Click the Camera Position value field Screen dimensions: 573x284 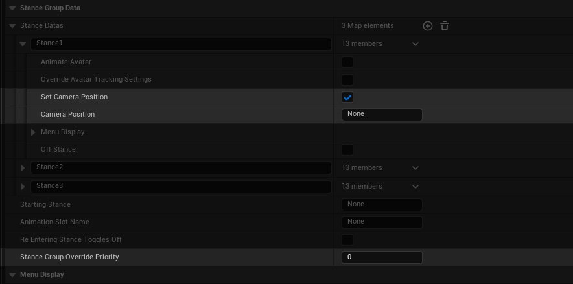pos(382,115)
